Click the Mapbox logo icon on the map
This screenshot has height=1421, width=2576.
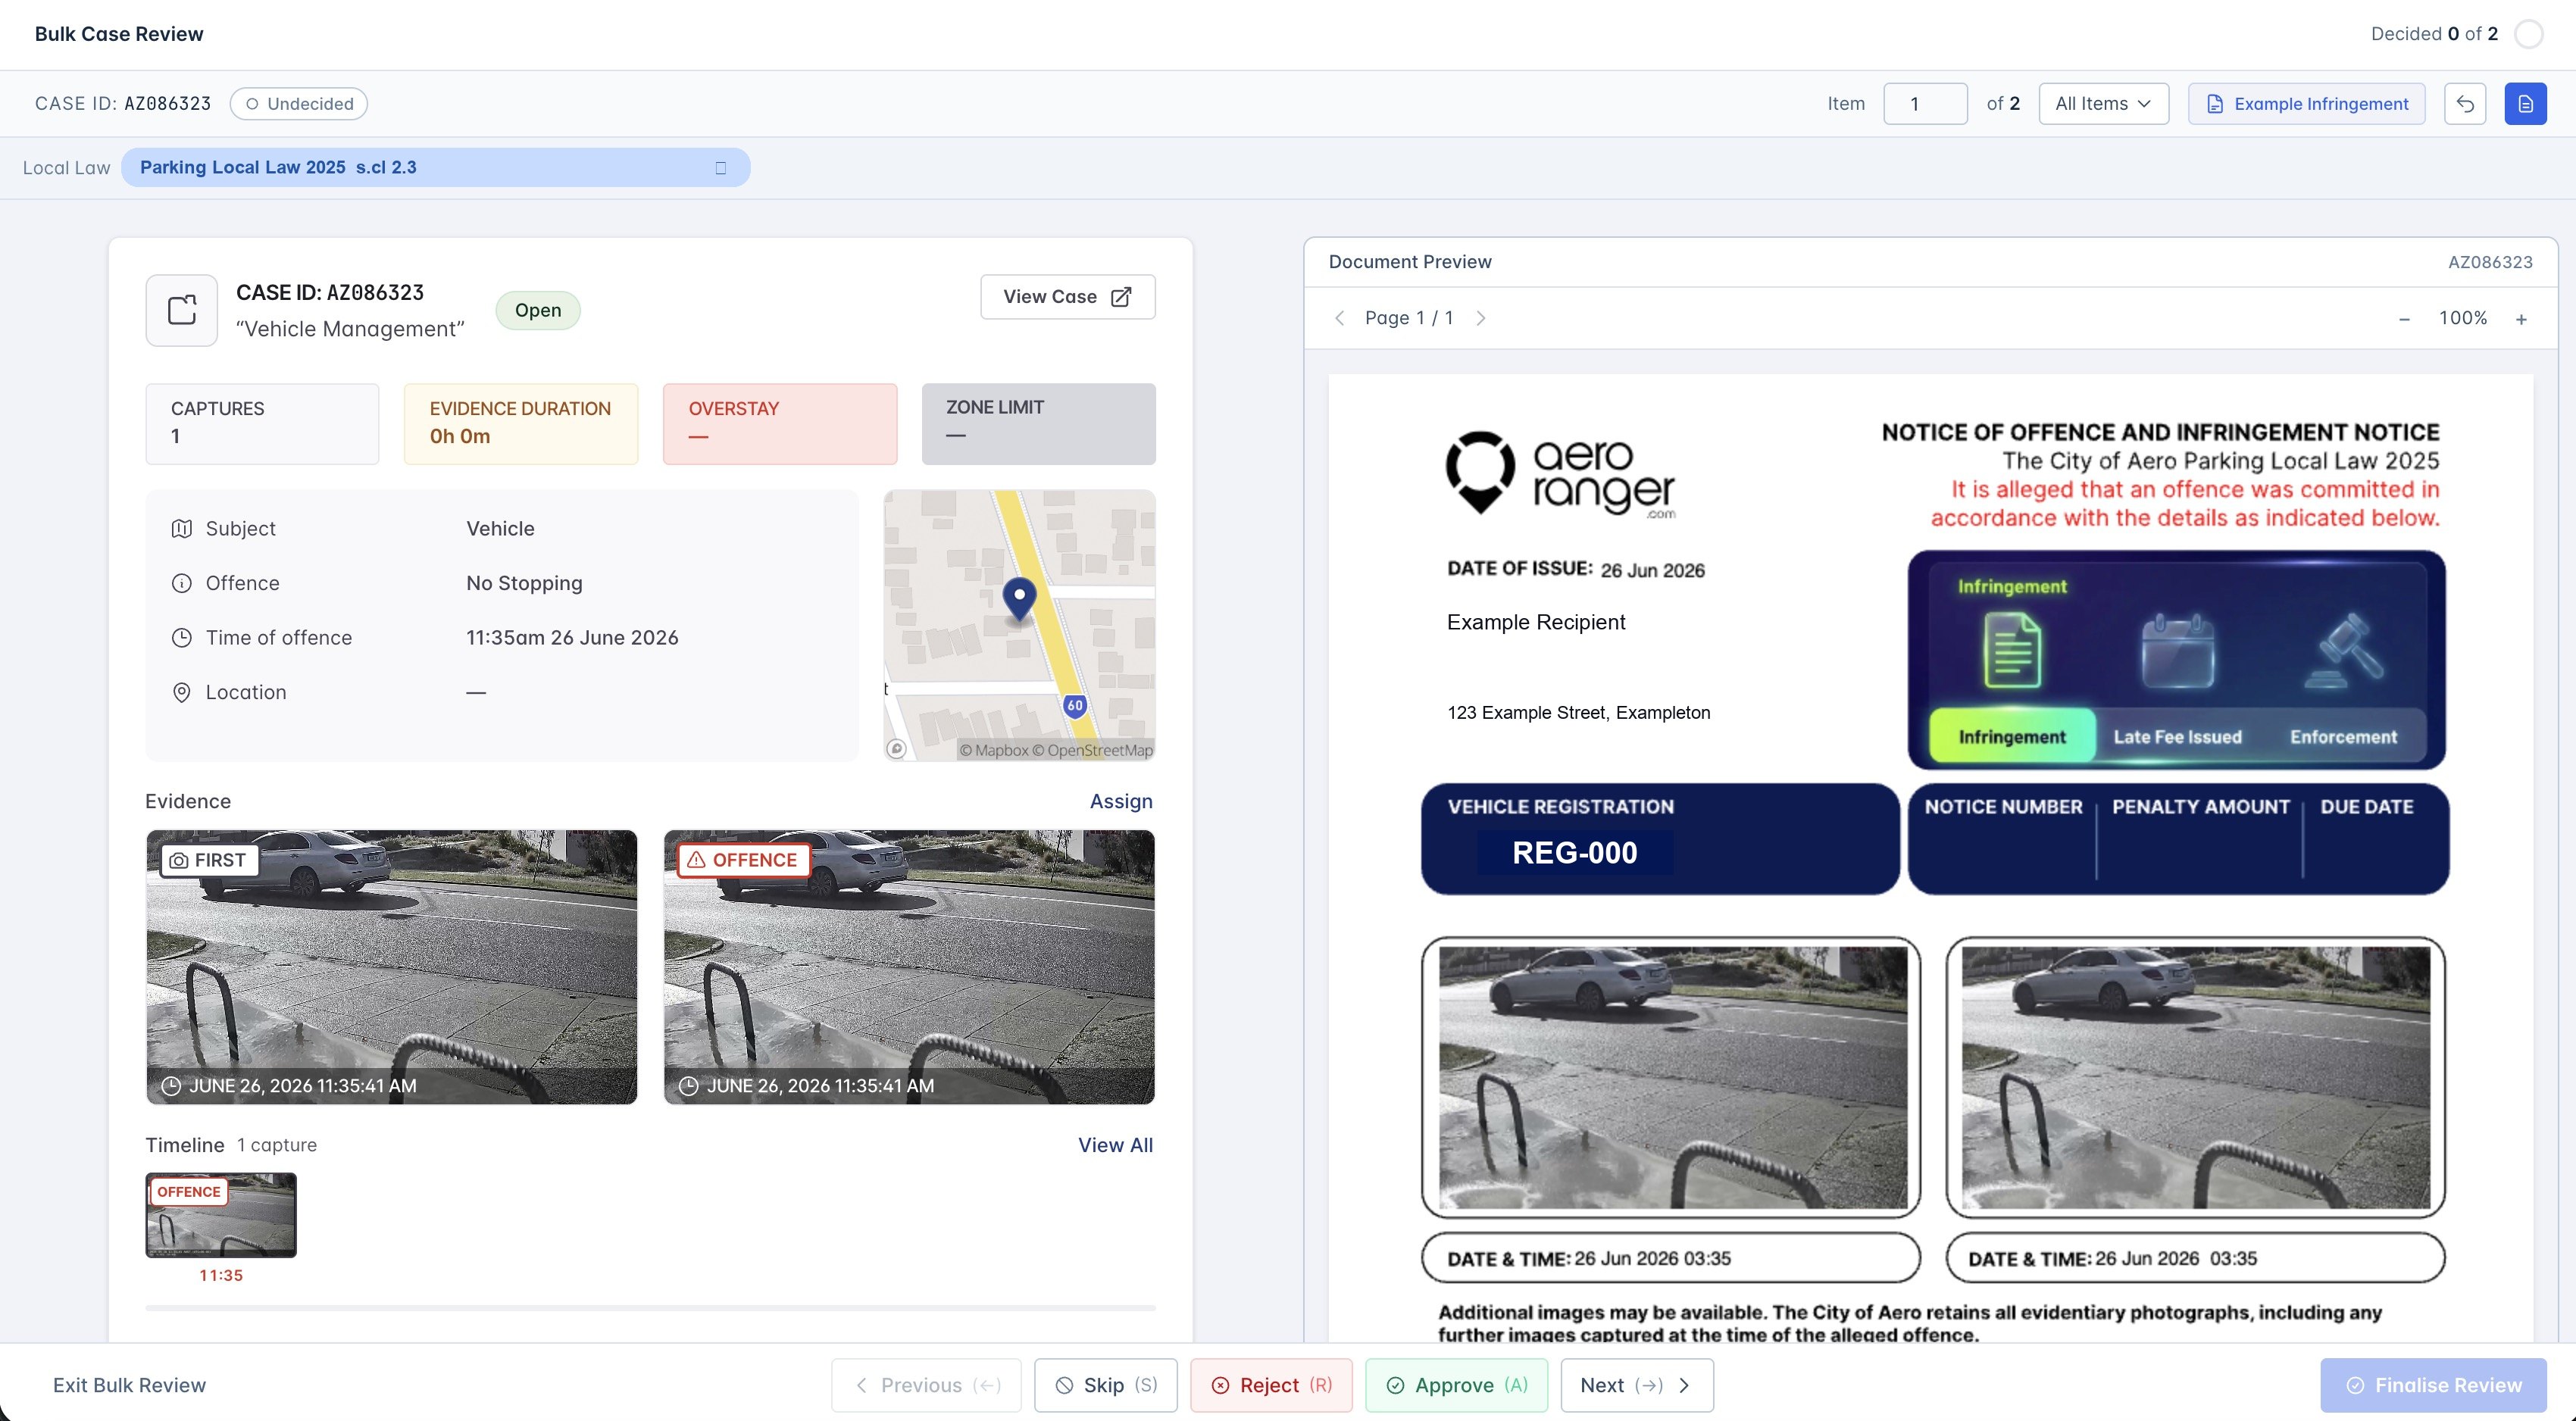(x=896, y=749)
